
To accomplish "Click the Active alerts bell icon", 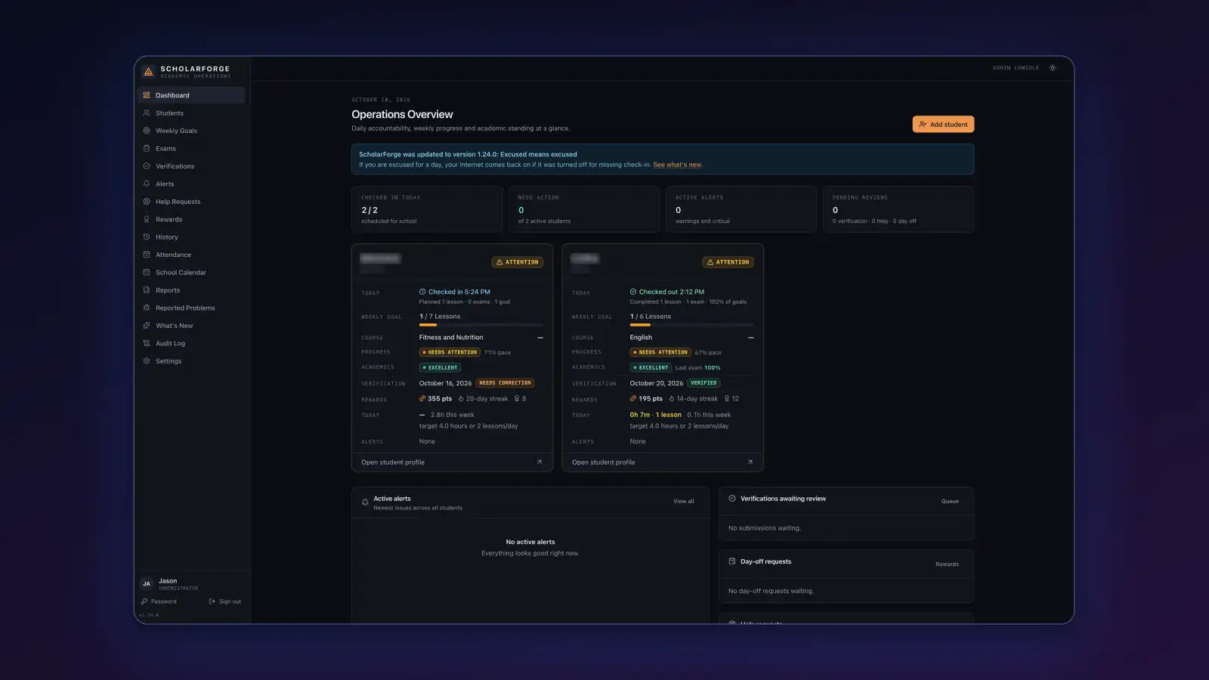I will 365,502.
